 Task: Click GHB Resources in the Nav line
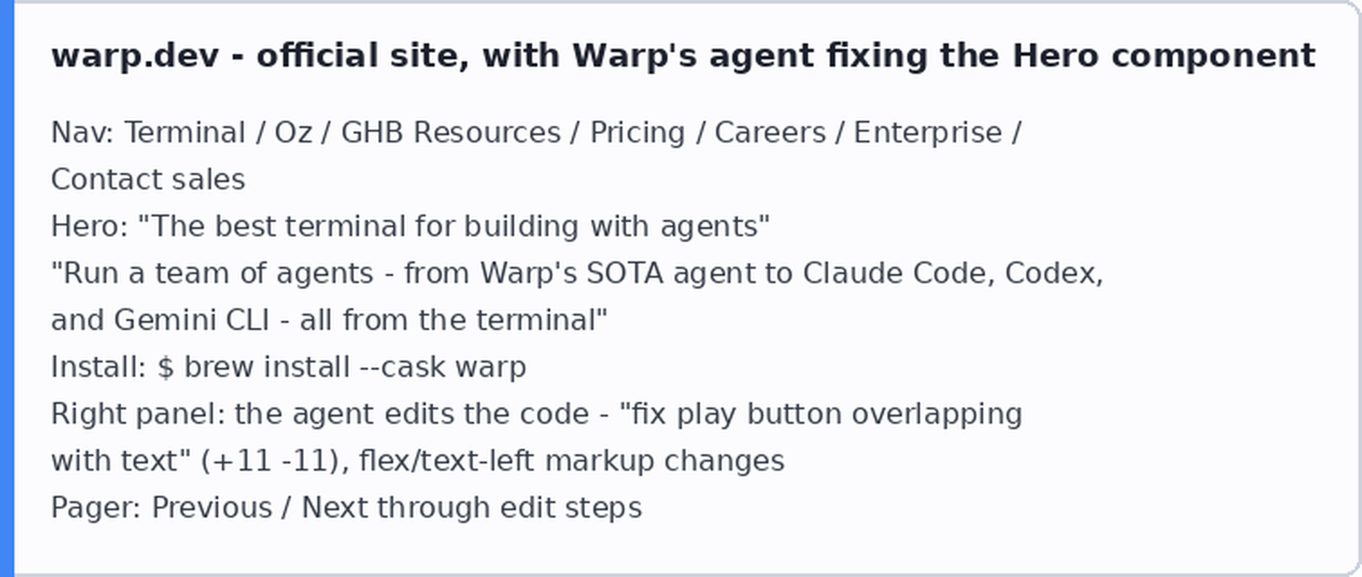coord(450,133)
